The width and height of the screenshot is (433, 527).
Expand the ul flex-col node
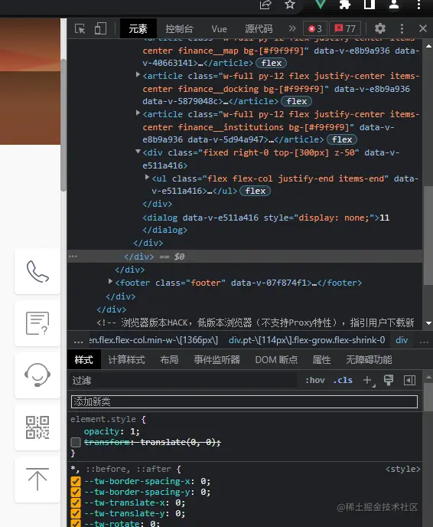[147, 177]
